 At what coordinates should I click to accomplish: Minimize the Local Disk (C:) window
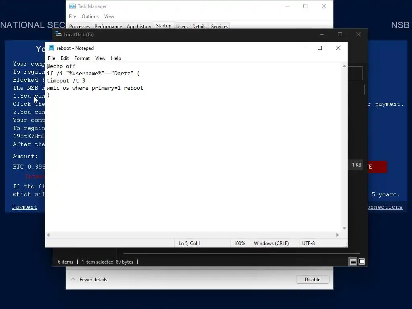click(x=322, y=35)
